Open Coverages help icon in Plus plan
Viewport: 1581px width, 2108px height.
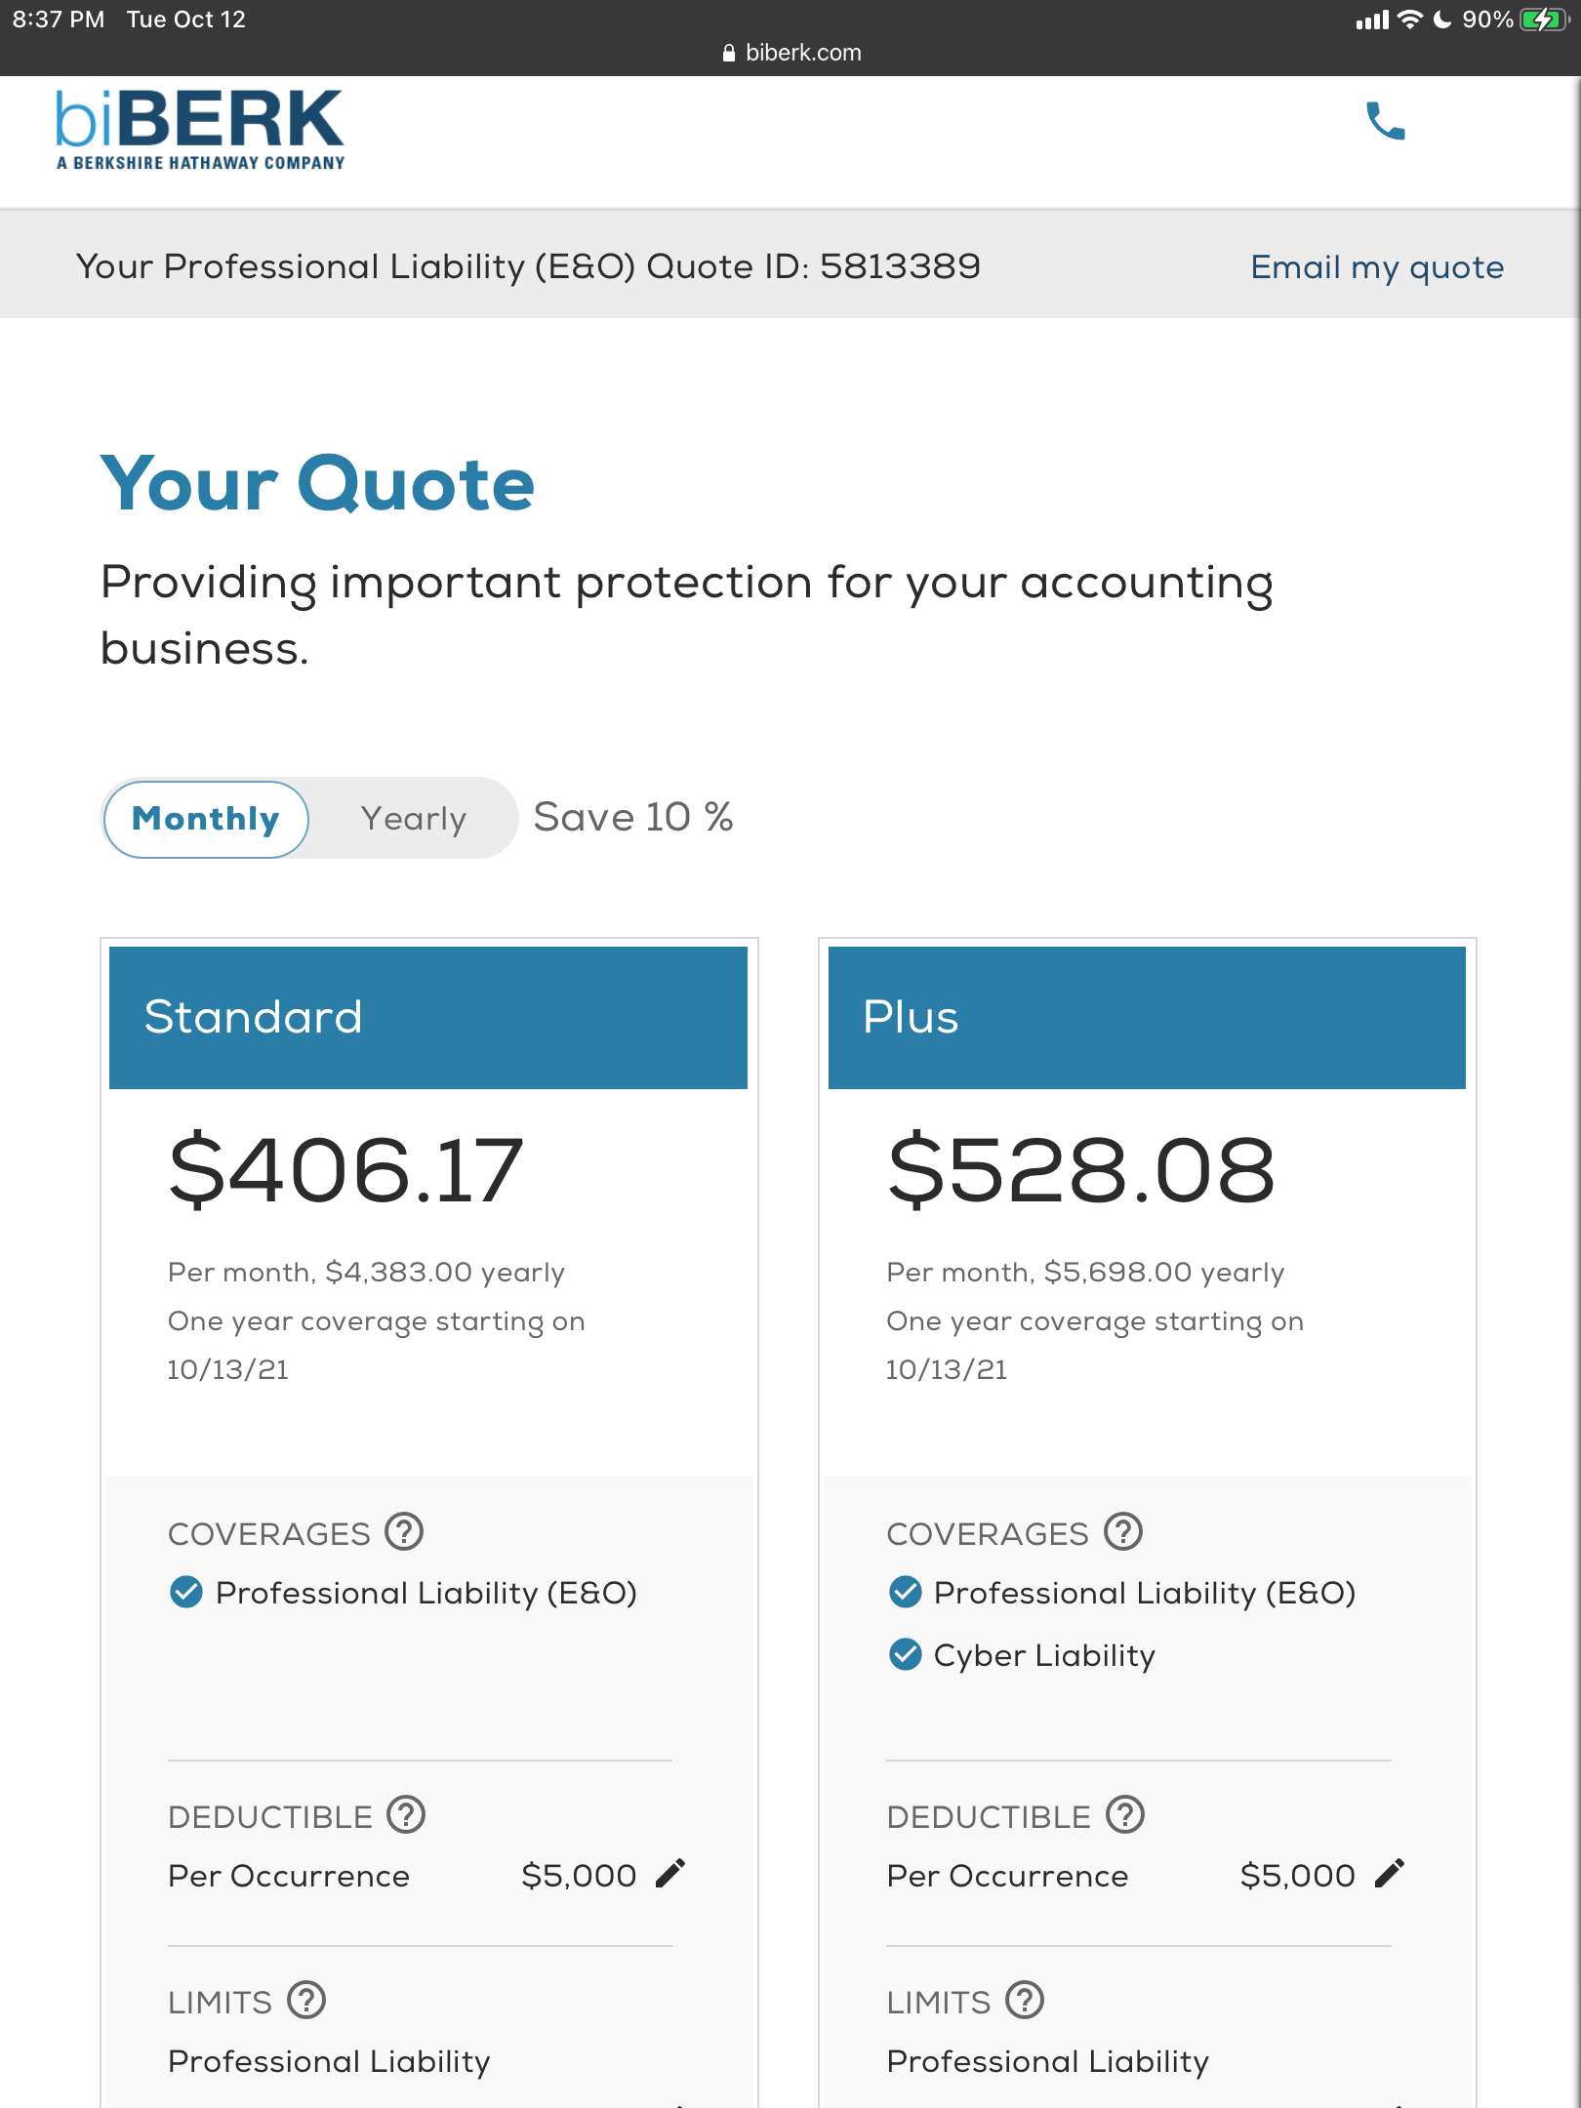[x=1123, y=1531]
